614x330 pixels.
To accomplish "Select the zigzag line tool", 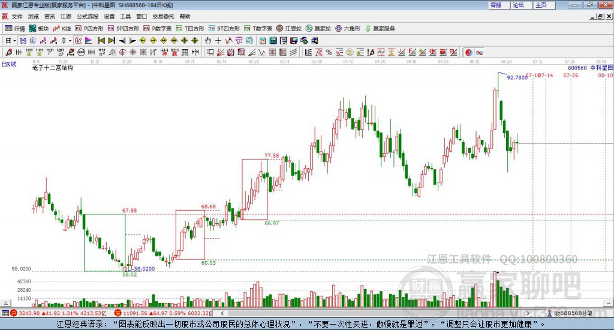I will click(261, 52).
